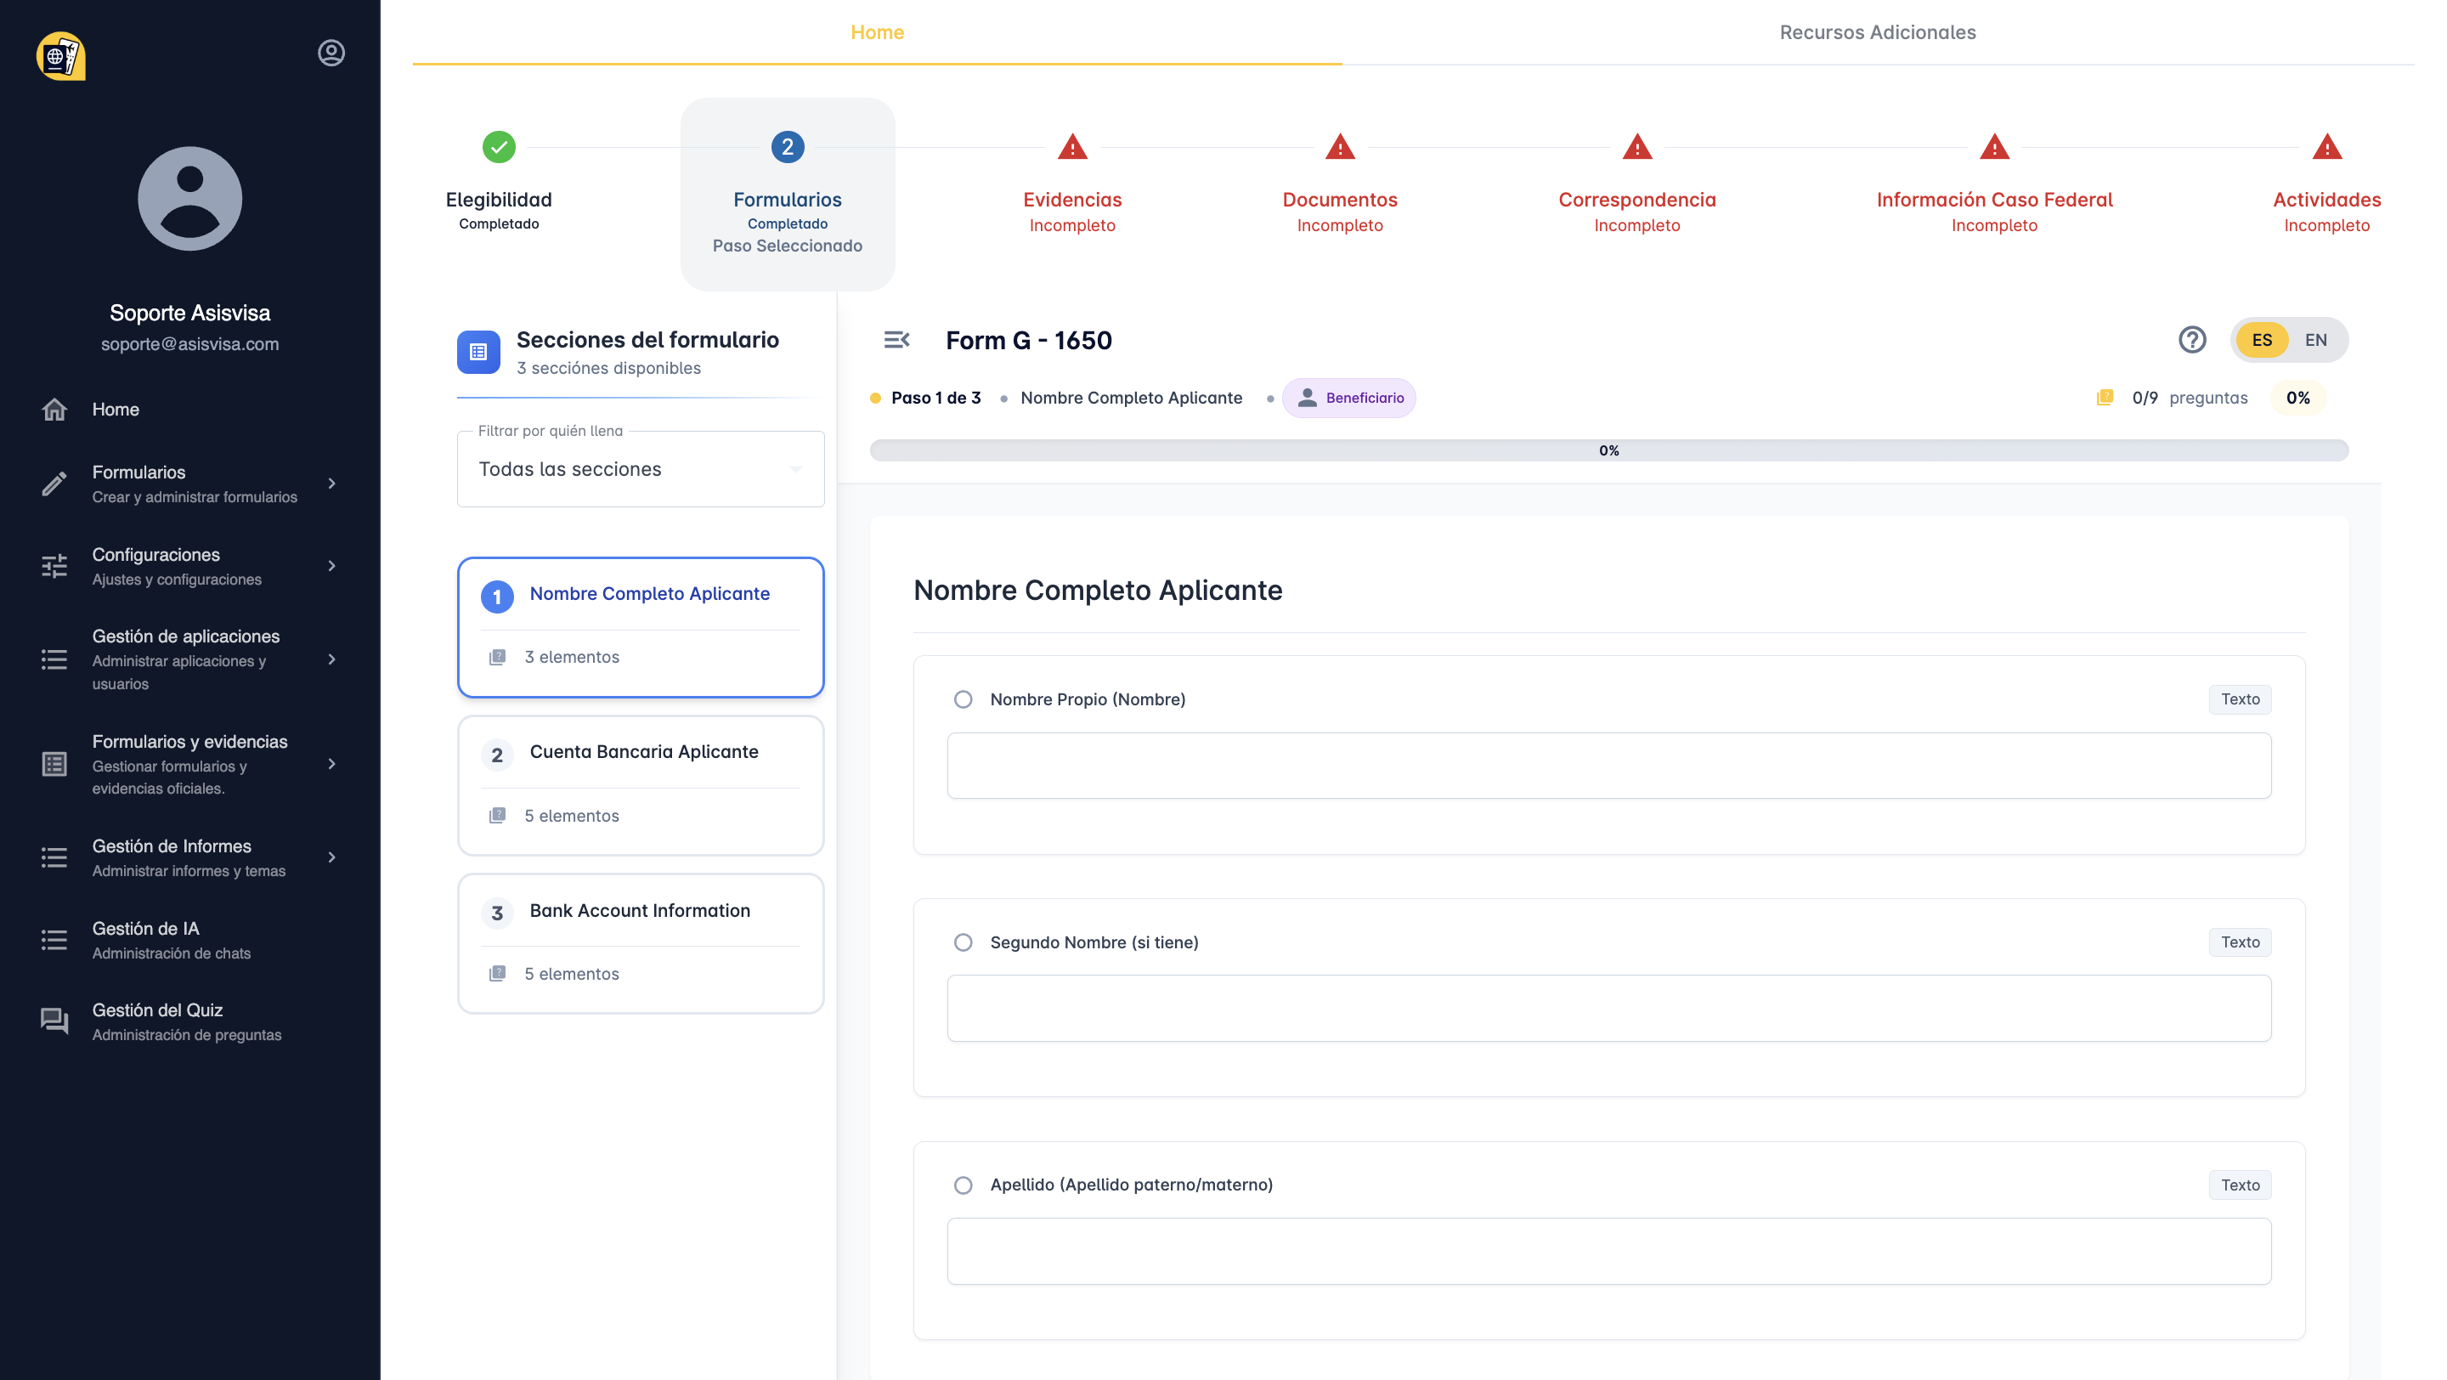Open the Todas las secciones dropdown
Image resolution: width=2447 pixels, height=1380 pixels.
(x=639, y=469)
